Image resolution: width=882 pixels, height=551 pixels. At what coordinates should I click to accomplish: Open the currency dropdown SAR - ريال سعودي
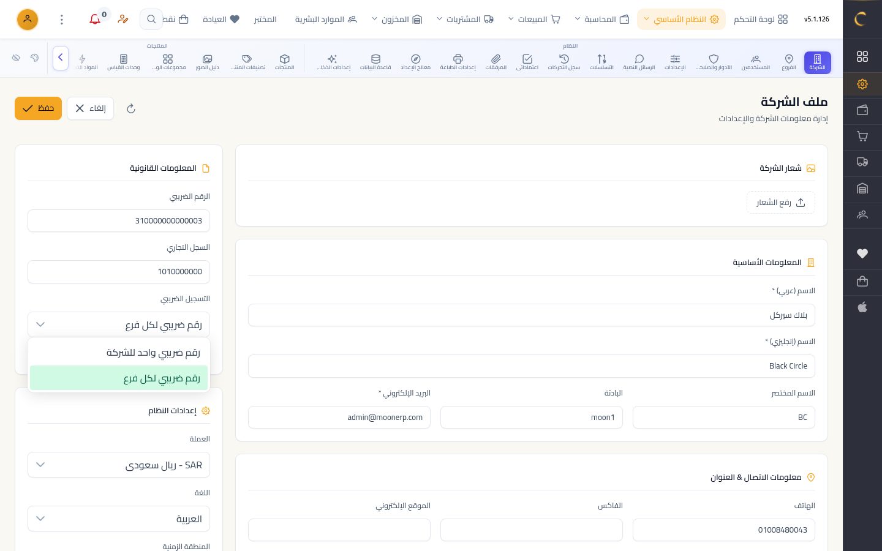[119, 465]
